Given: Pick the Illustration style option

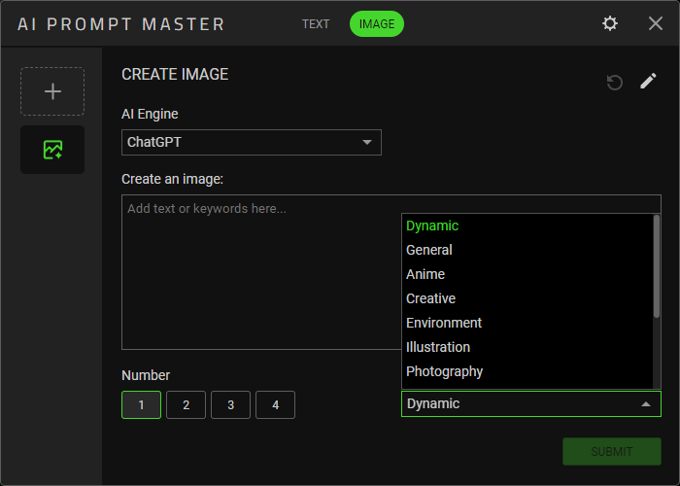Looking at the screenshot, I should tap(437, 347).
